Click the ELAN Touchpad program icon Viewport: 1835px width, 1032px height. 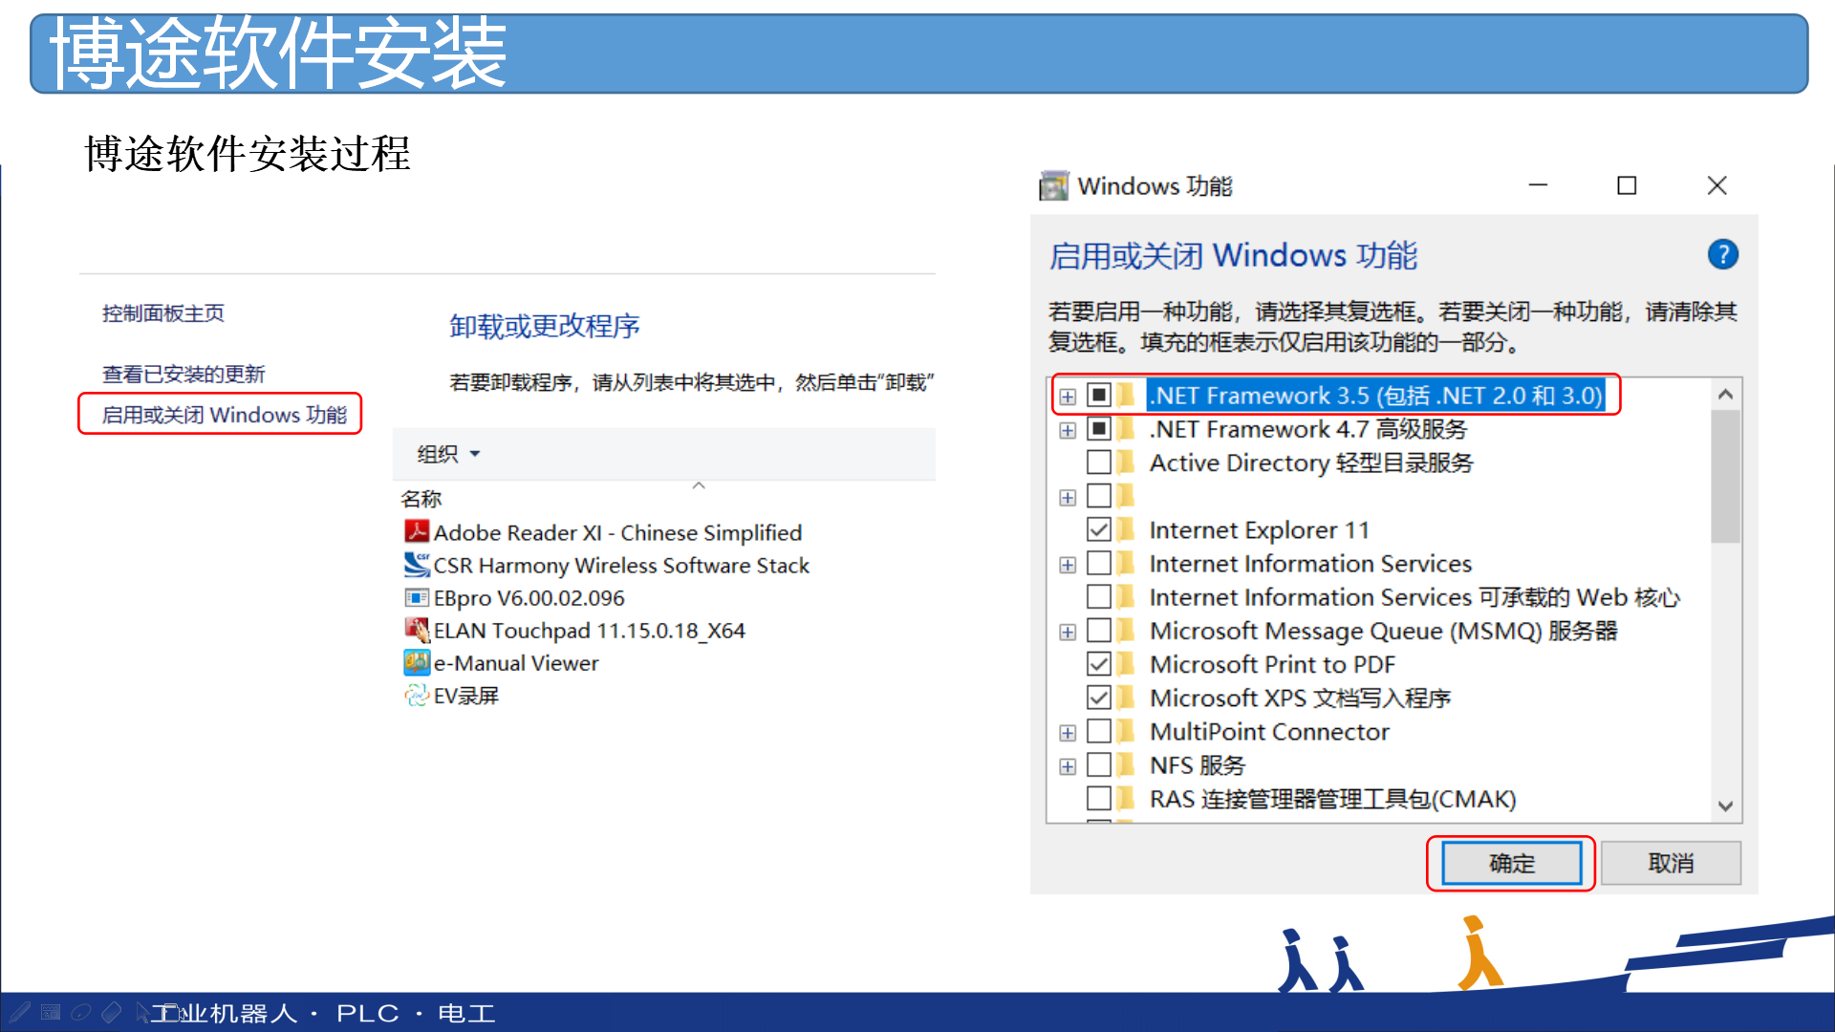coord(417,630)
